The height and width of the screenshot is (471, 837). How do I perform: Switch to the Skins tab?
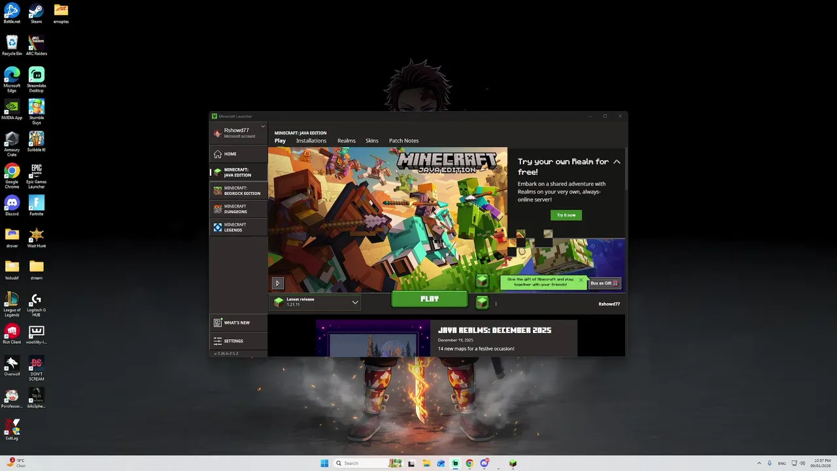point(372,141)
